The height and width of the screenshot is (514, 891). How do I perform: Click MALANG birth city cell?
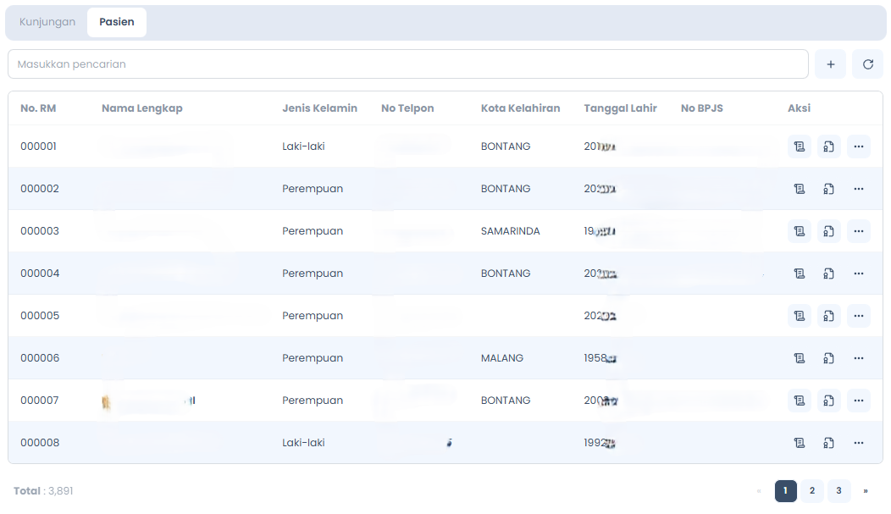click(x=502, y=358)
